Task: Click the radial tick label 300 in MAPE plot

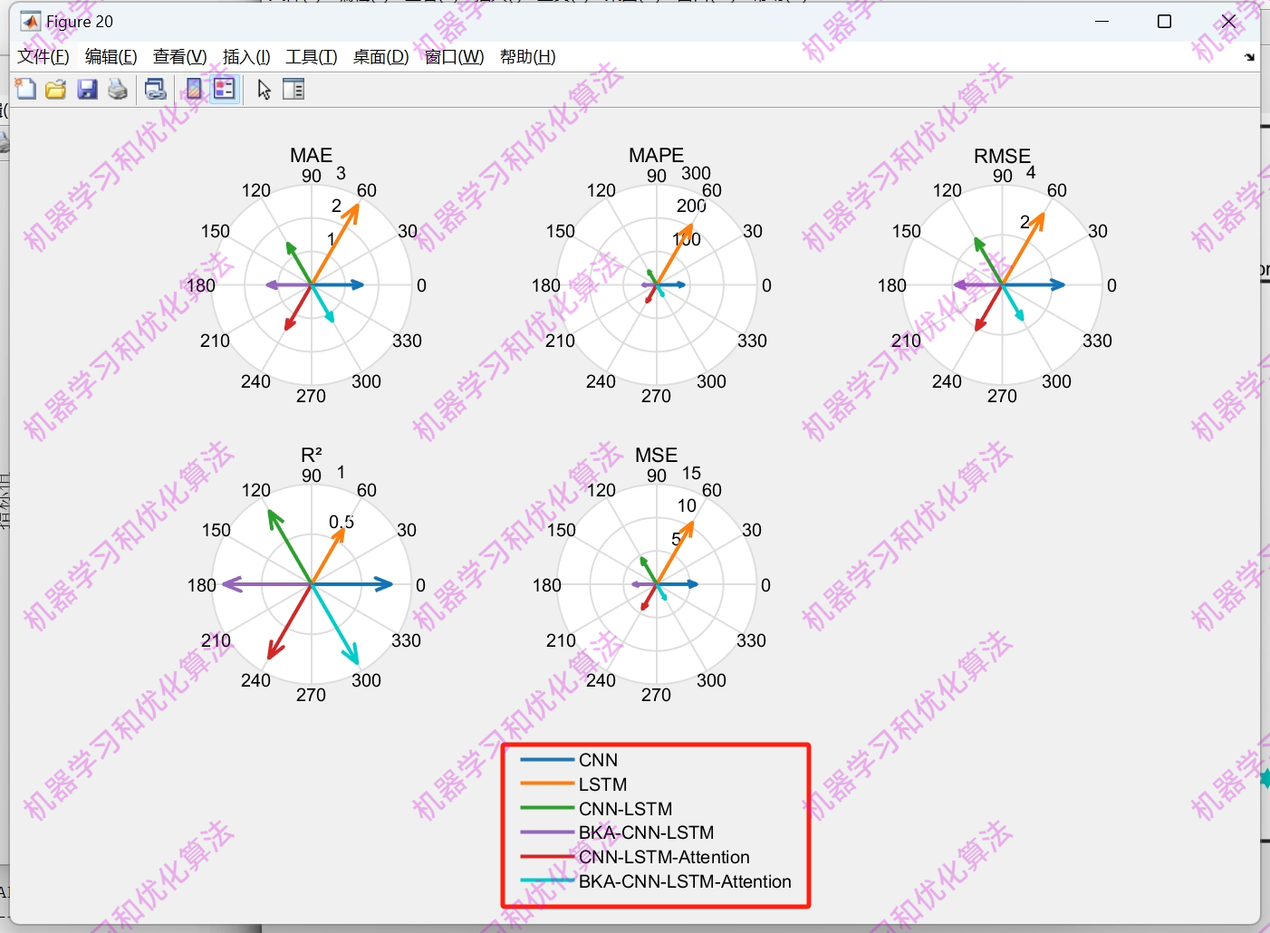Action: (696, 173)
